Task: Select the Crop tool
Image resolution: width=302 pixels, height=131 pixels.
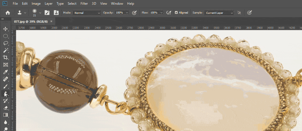Action: (5, 57)
